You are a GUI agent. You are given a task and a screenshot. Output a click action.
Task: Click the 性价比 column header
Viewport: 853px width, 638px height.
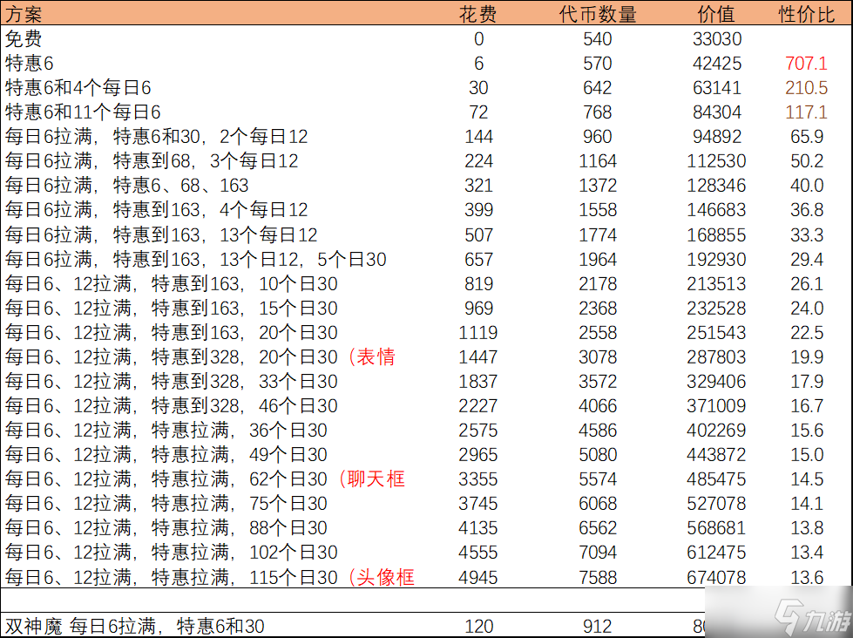coord(806,14)
